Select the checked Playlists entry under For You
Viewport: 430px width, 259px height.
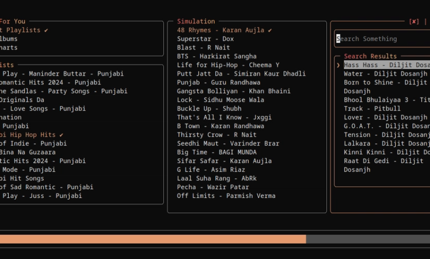(24, 30)
